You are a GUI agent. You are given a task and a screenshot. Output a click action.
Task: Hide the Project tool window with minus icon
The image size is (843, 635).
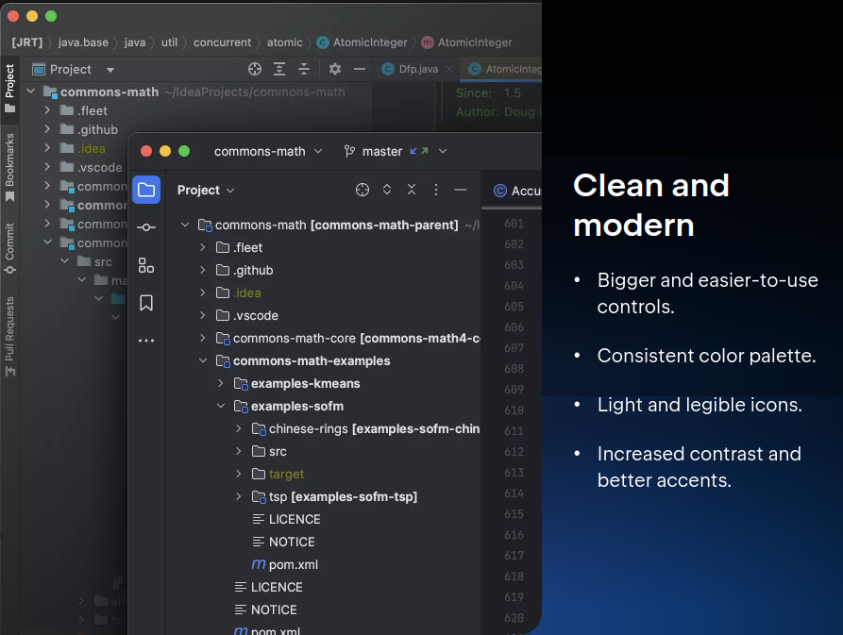(x=461, y=190)
